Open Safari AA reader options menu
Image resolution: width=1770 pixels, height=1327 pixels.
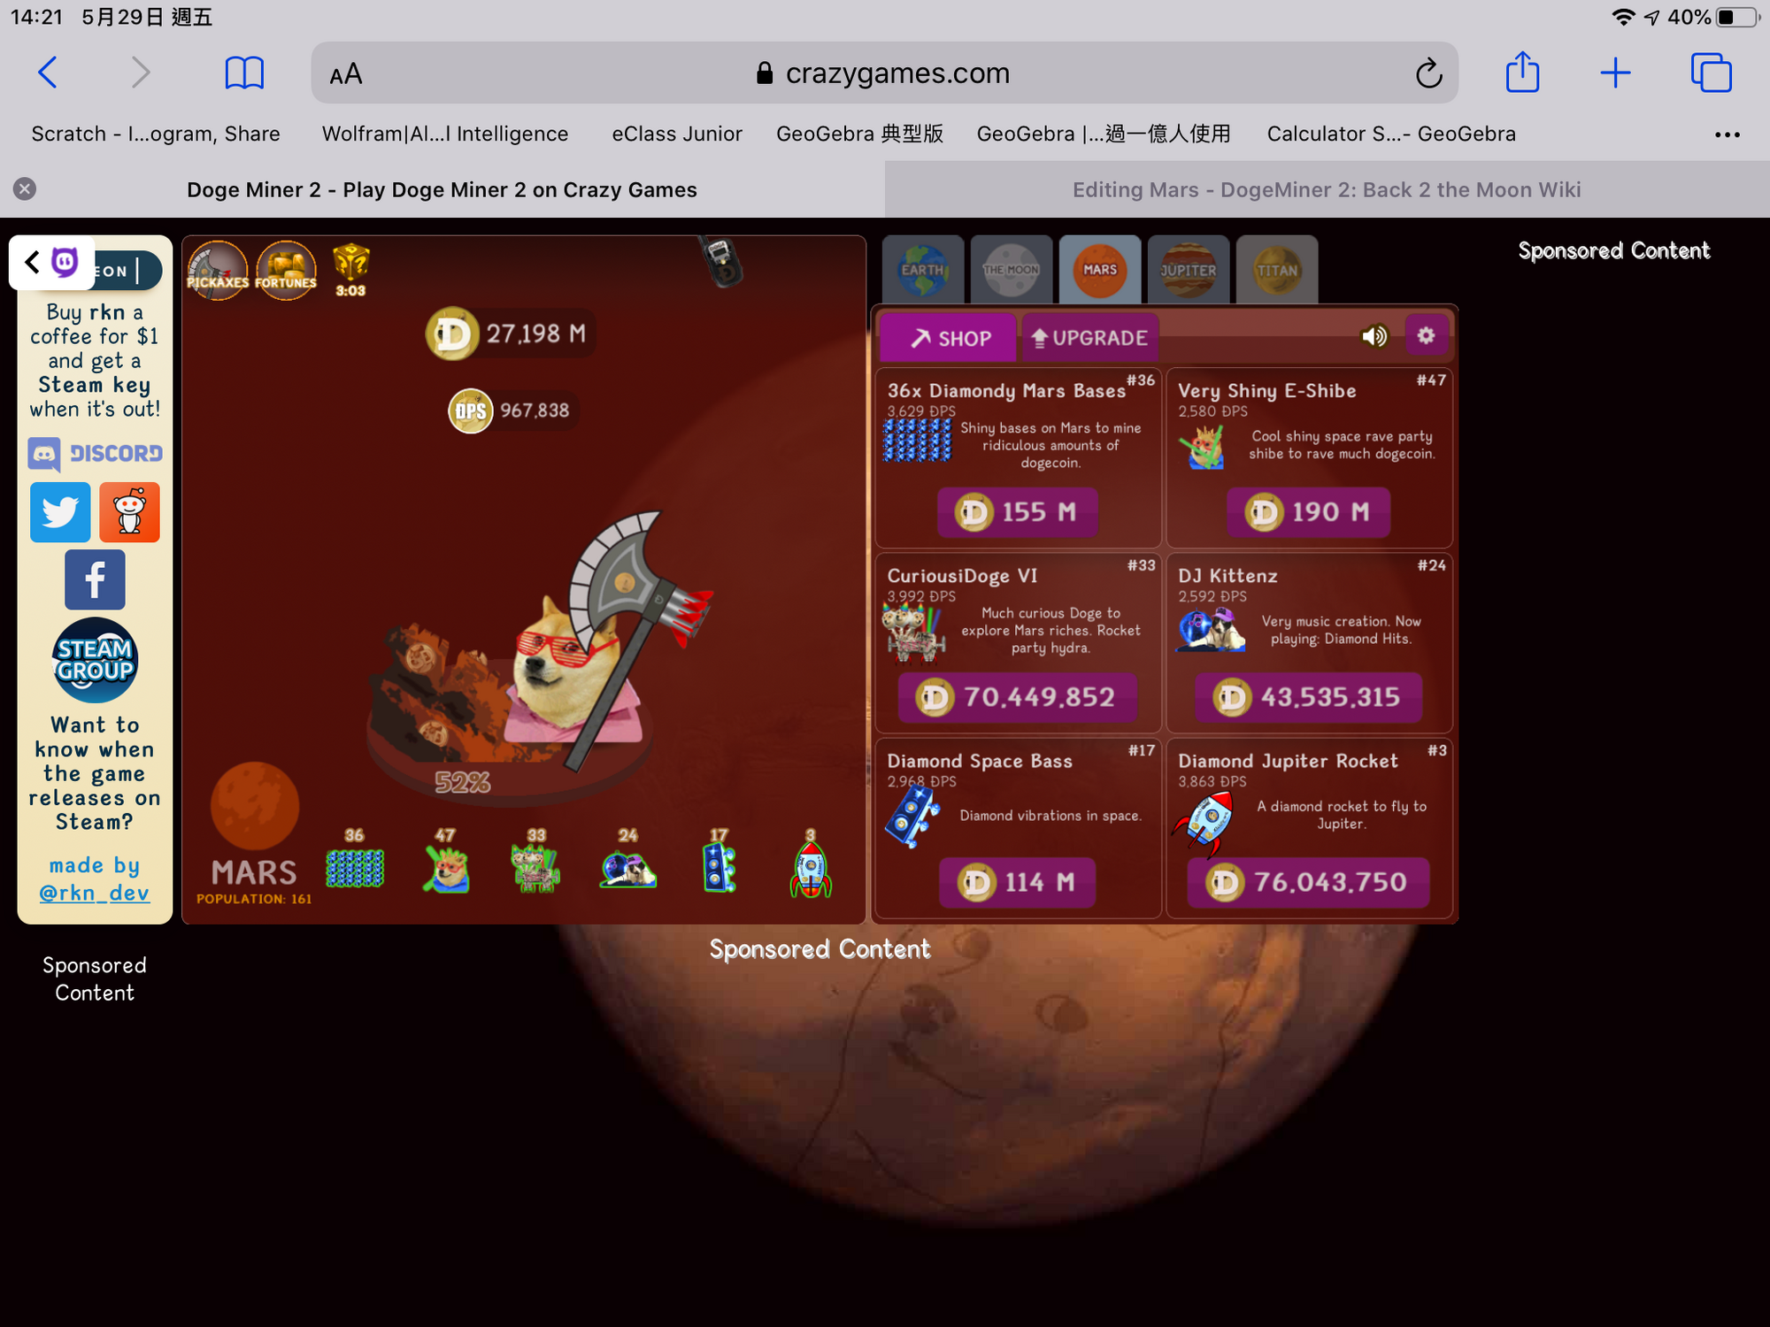(x=346, y=73)
